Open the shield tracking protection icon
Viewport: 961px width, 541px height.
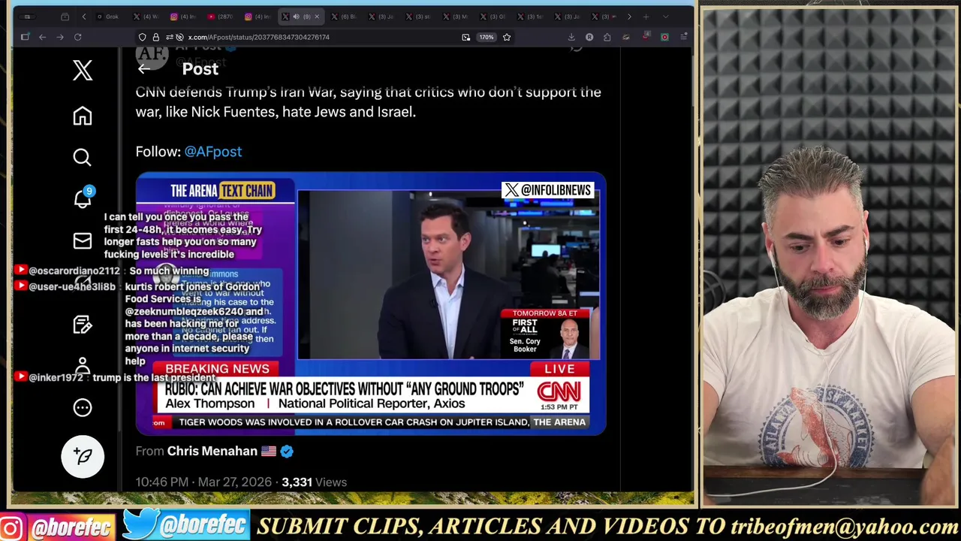142,37
